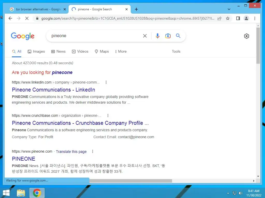Open the taskbar clock and date
Image resolution: width=265 pixels, height=198 pixels.
tap(254, 193)
